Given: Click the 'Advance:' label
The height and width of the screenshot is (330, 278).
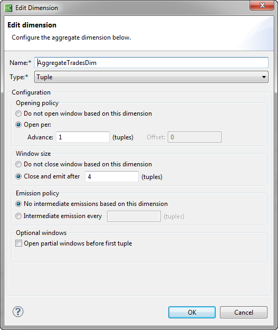Looking at the screenshot, I should (41, 137).
